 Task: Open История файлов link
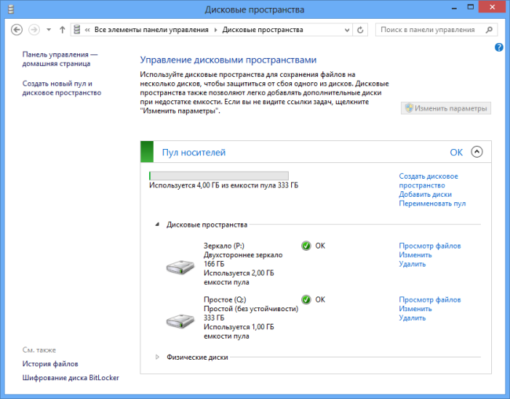50,364
